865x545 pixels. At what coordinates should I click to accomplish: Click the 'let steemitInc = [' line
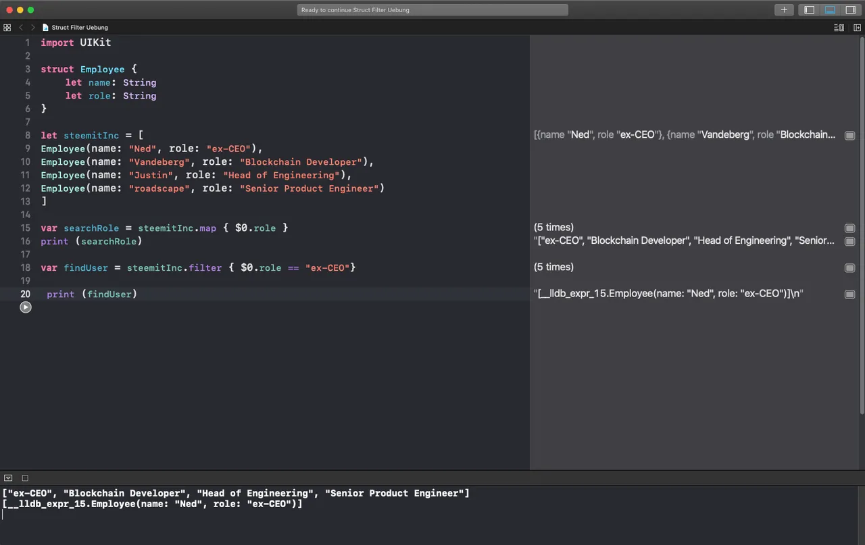pyautogui.click(x=92, y=135)
